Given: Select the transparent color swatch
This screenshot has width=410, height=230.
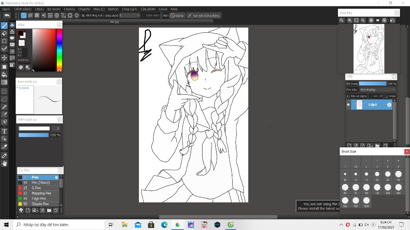Looking at the screenshot, I should (x=22, y=43).
